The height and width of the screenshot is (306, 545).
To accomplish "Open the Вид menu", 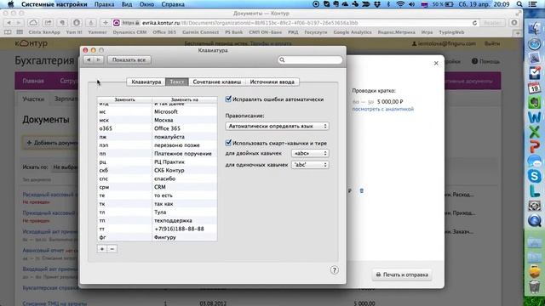I will point(127,4).
